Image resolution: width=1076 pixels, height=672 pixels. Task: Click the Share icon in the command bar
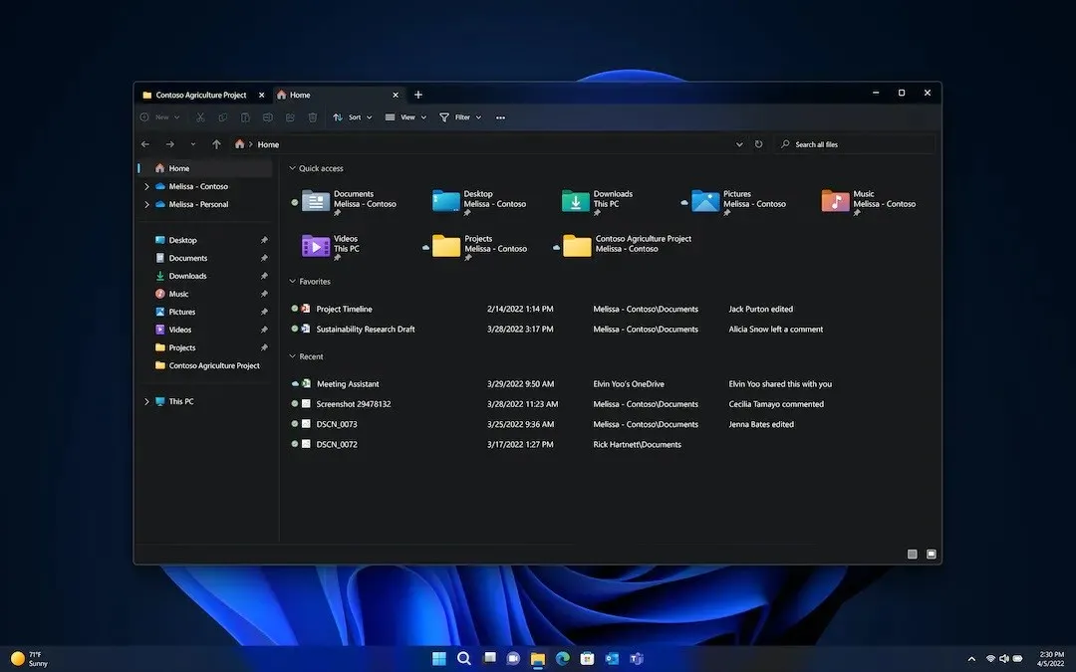[x=289, y=116]
